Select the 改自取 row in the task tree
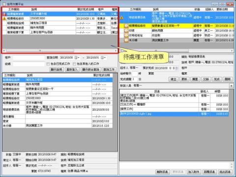The image size is (236, 177). (x=177, y=35)
